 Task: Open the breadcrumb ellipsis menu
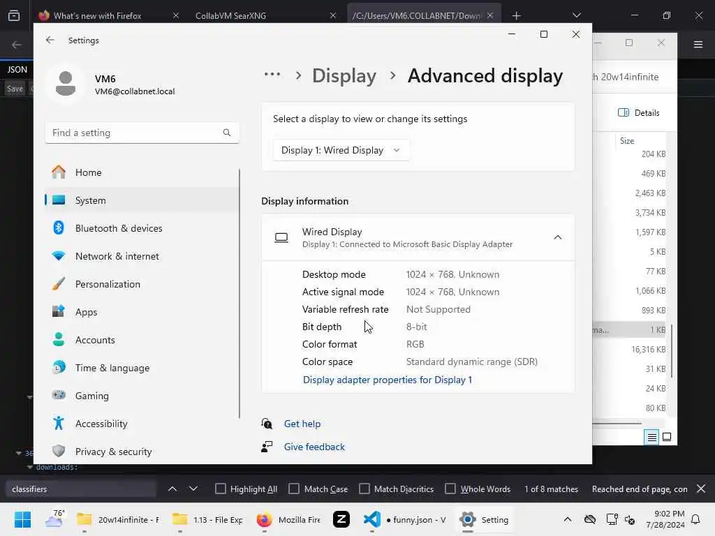(272, 75)
